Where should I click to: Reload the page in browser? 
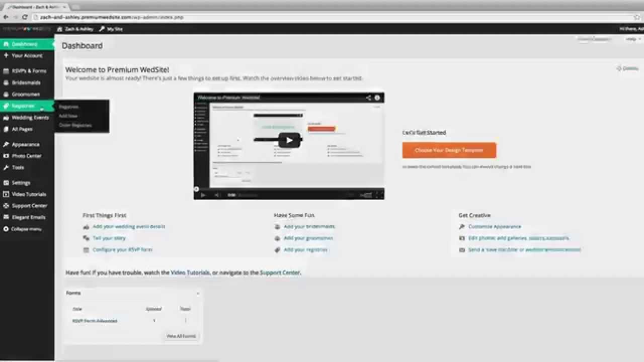click(24, 17)
